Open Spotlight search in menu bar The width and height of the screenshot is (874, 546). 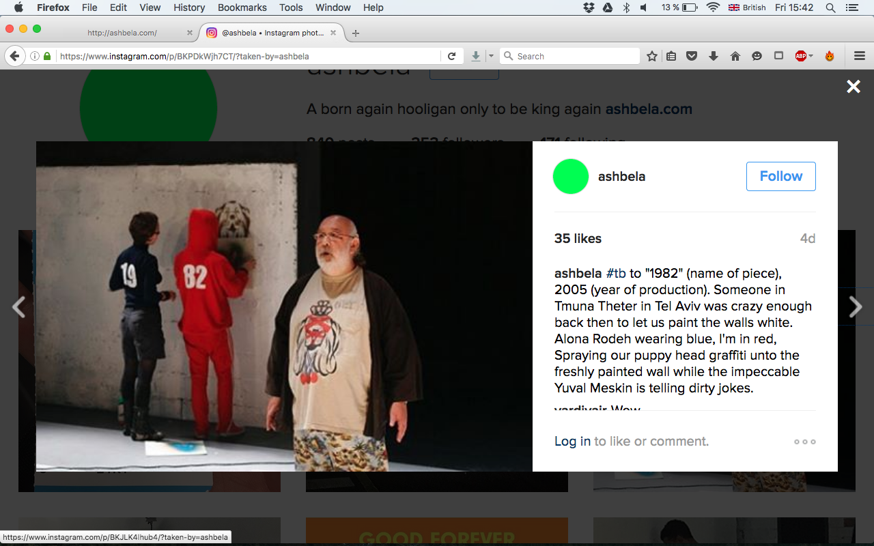point(831,8)
